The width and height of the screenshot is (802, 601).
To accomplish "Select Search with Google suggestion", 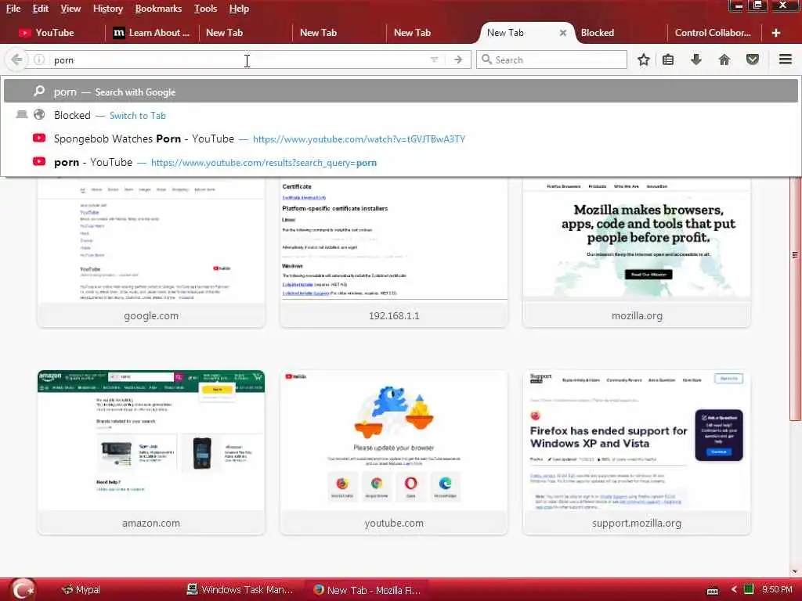I will tap(401, 92).
